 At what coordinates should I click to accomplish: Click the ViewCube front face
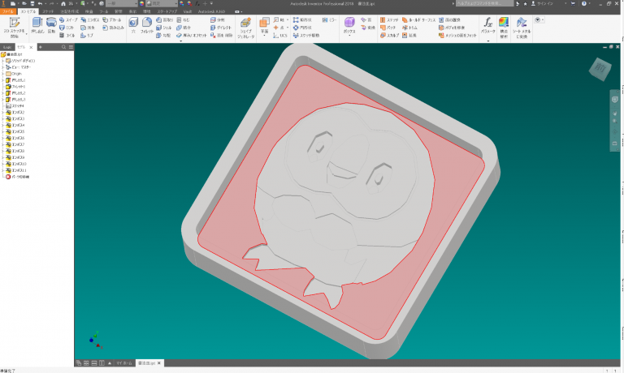[x=600, y=68]
